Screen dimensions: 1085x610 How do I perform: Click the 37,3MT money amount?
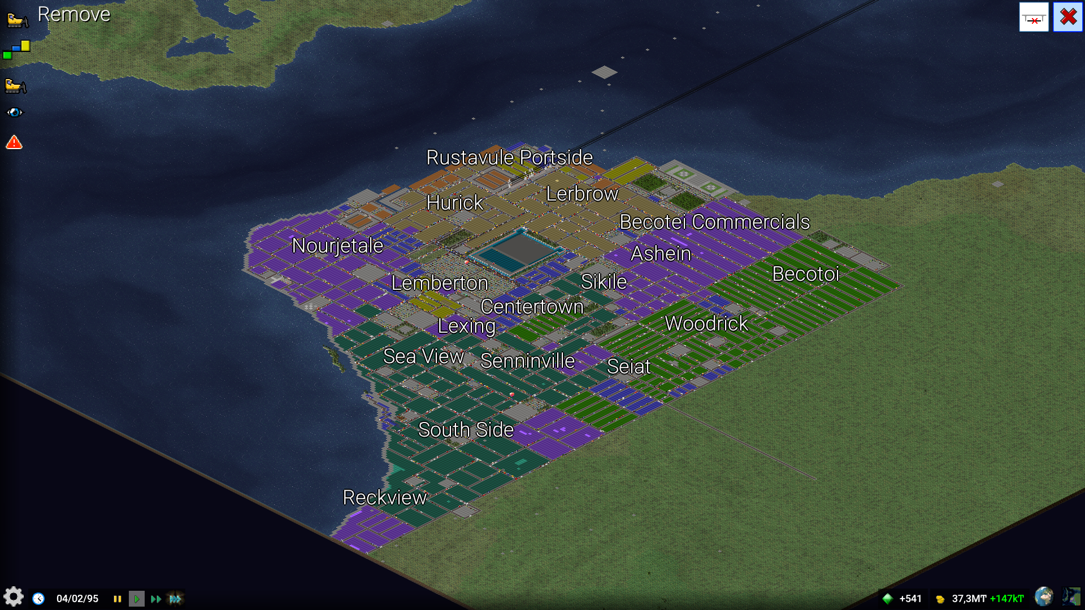(x=969, y=599)
